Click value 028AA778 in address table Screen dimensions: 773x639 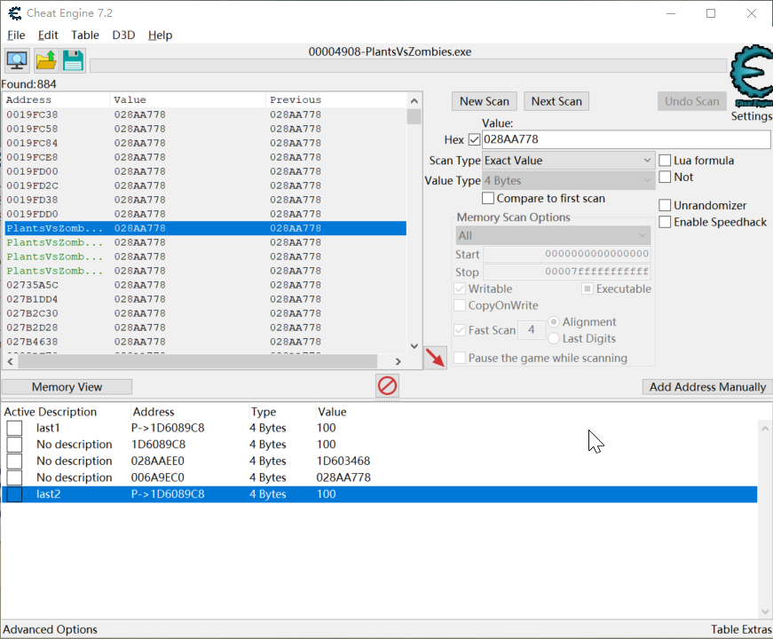(x=343, y=477)
